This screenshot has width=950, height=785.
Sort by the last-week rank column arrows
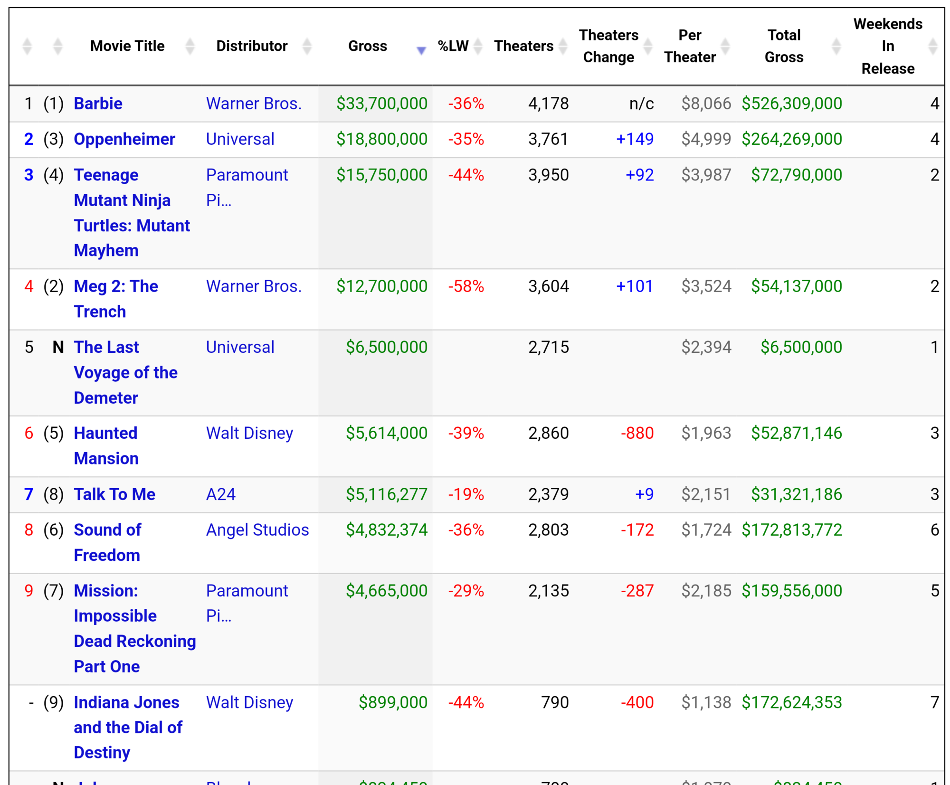coord(57,46)
